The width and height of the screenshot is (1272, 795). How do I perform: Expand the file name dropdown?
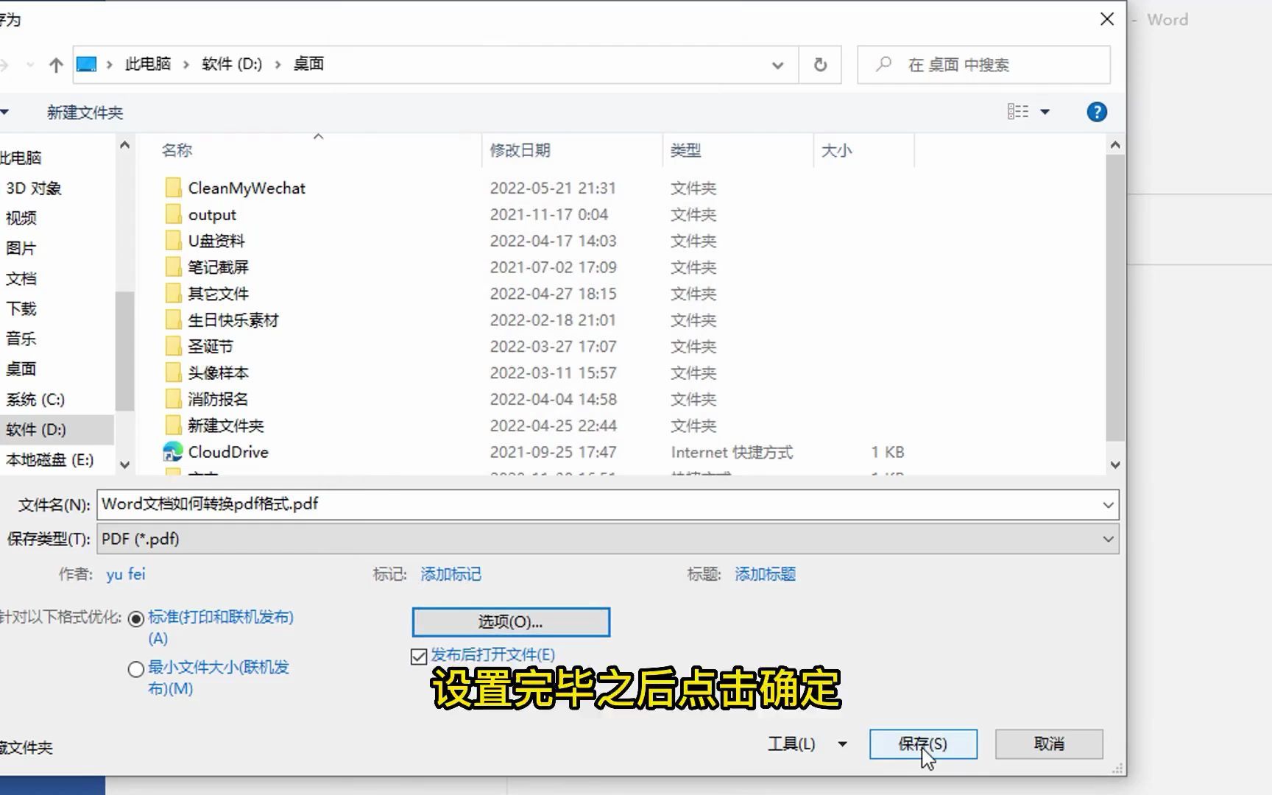point(1108,504)
